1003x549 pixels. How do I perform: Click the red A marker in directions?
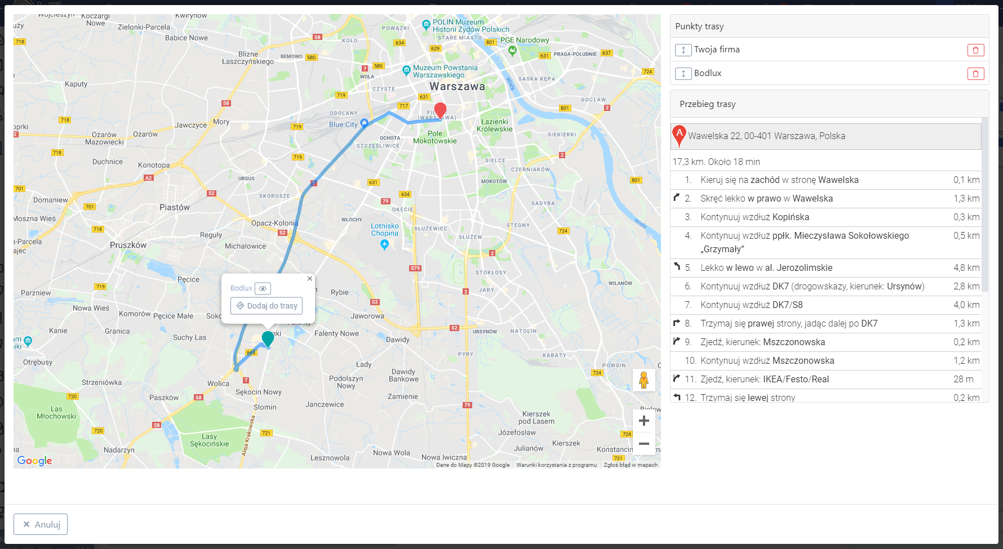(679, 136)
